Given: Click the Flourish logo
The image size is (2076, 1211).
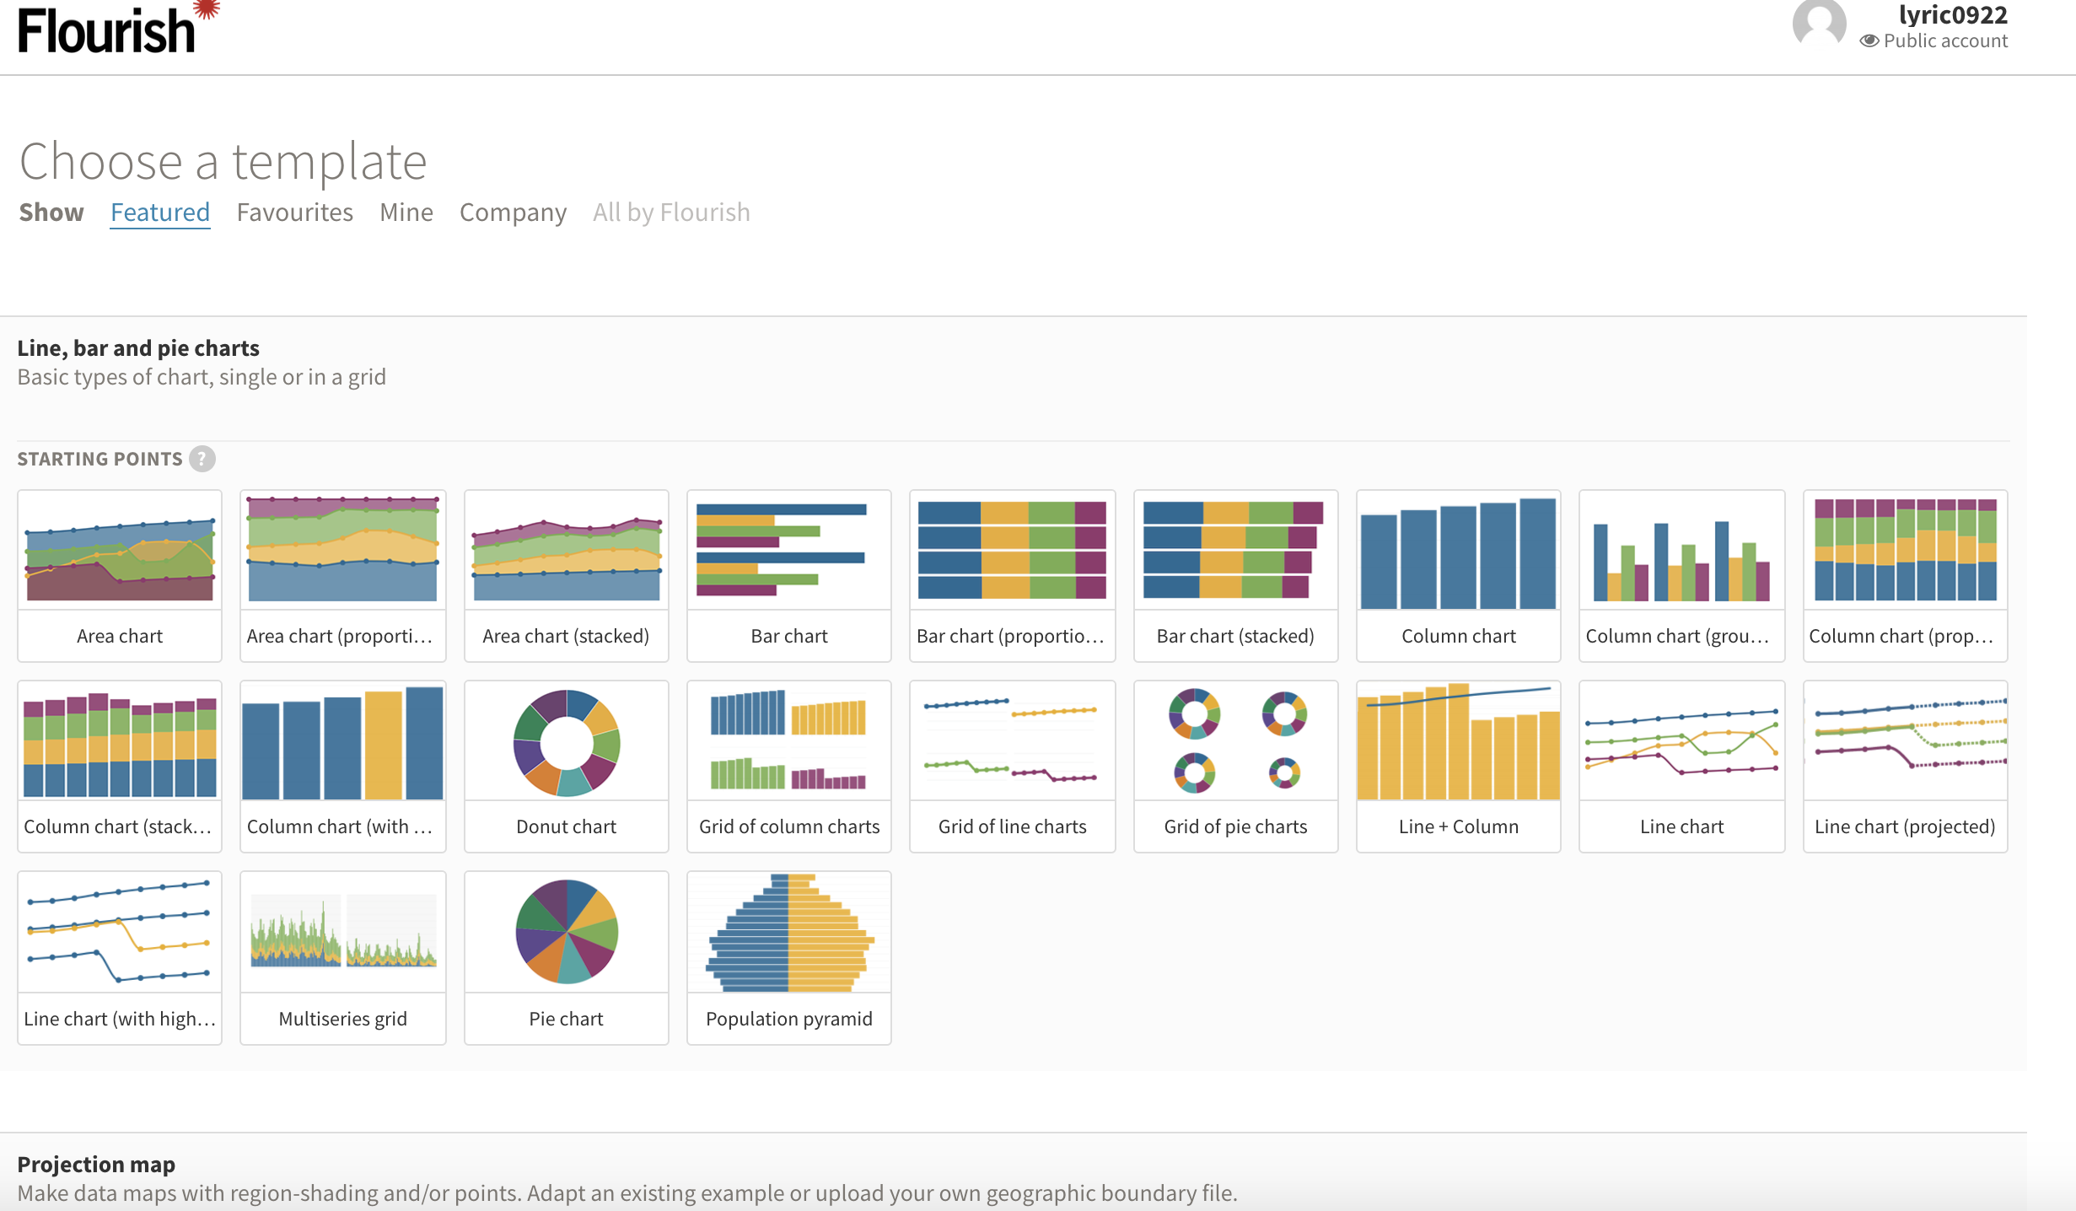Looking at the screenshot, I should tap(118, 28).
